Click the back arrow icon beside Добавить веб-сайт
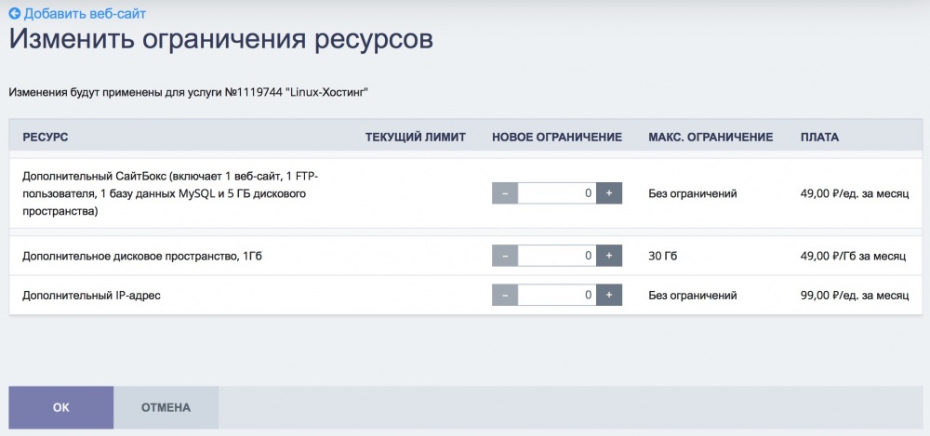The height and width of the screenshot is (436, 930). 14,14
